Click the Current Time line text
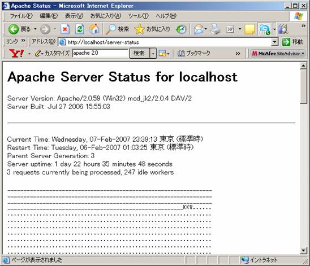This screenshot has height=266, width=310. click(105, 139)
